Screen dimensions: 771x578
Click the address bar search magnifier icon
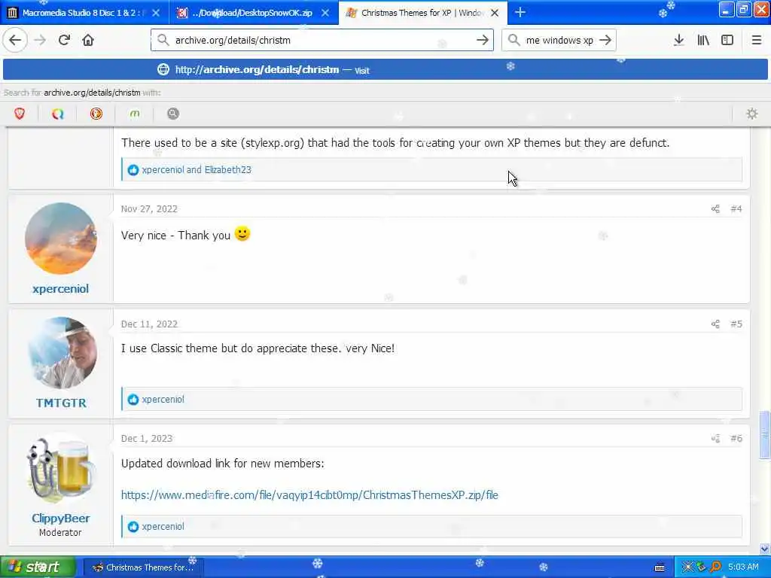(x=163, y=40)
